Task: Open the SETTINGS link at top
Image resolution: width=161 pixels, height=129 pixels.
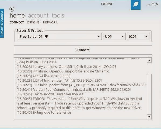Action: [107, 4]
